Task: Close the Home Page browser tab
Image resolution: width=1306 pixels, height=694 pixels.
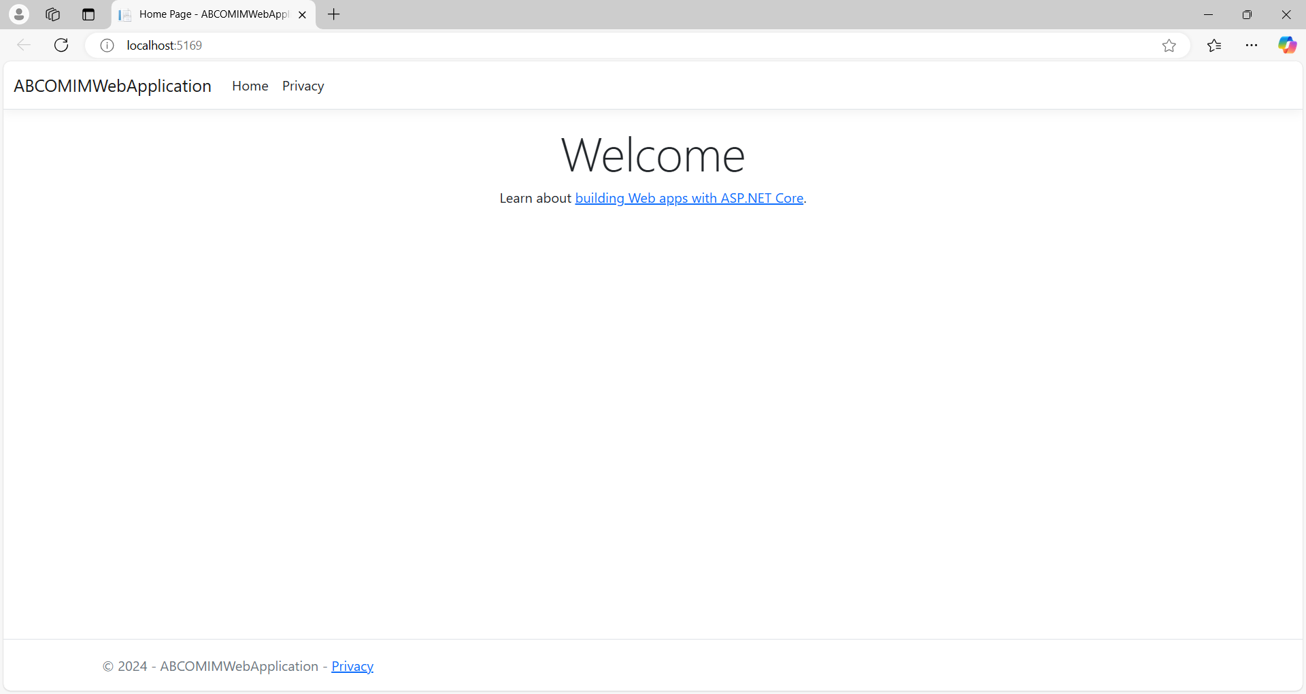Action: (303, 14)
